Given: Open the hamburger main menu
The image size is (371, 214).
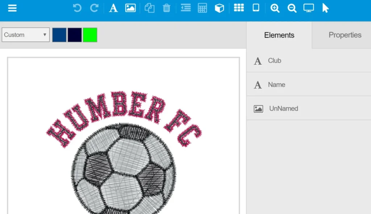Looking at the screenshot, I should (12, 8).
